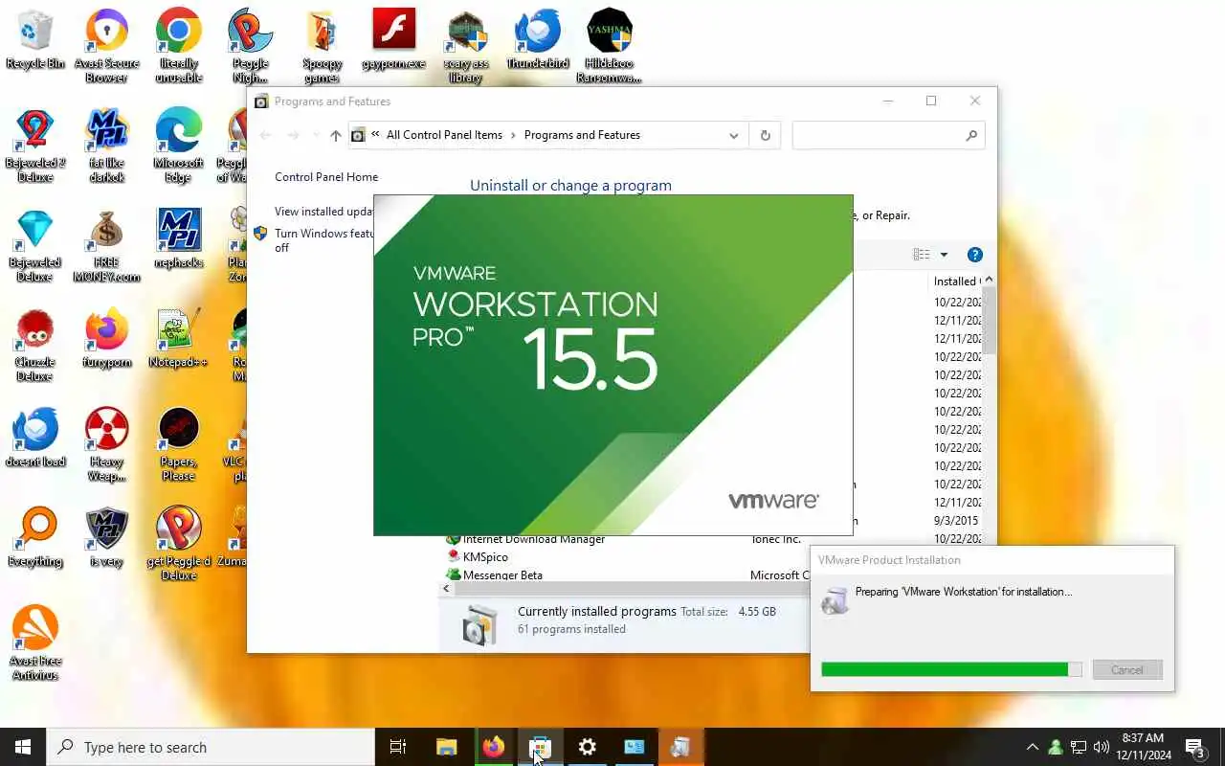
Task: Open Avast Free Antivirus desktop shortcut
Action: coord(35,643)
